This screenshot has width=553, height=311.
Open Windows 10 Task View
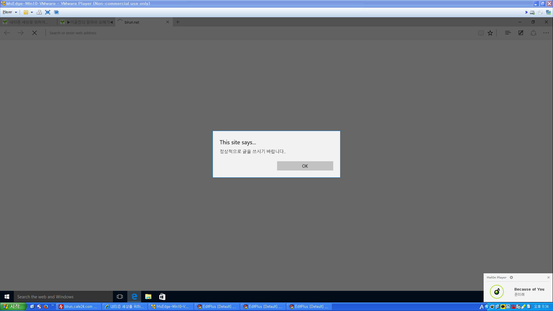click(x=120, y=297)
